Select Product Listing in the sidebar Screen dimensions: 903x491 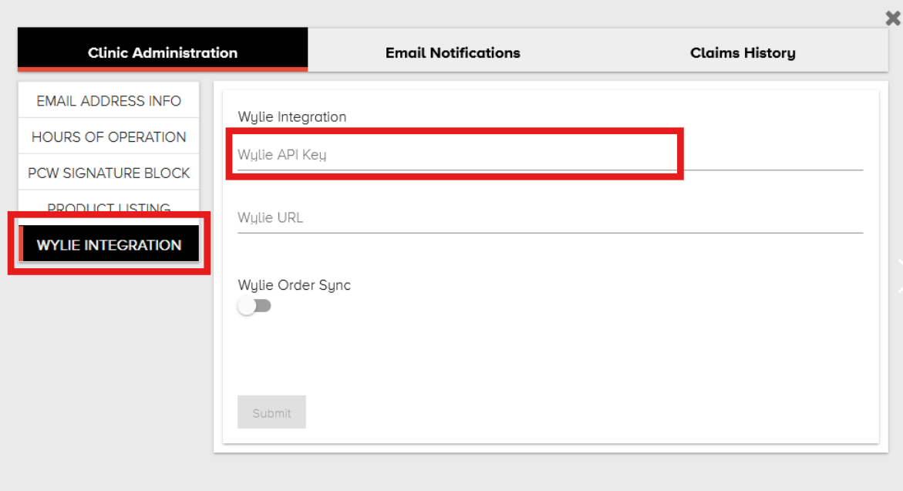[109, 207]
